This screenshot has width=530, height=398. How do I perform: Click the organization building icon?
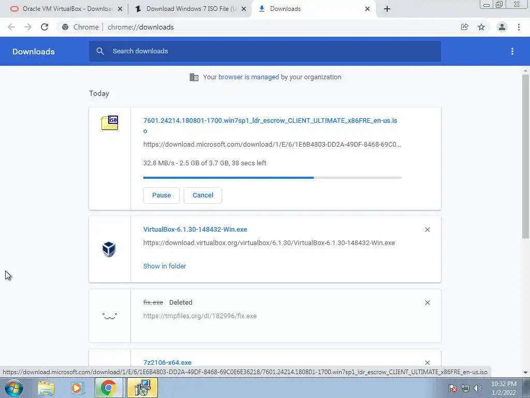tap(194, 77)
